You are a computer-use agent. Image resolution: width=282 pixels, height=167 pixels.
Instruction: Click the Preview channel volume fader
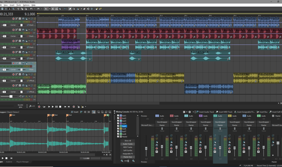pyautogui.click(x=146, y=148)
